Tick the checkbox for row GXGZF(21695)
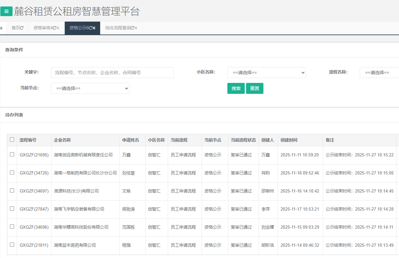This screenshot has width=399, height=258. [x=12, y=154]
